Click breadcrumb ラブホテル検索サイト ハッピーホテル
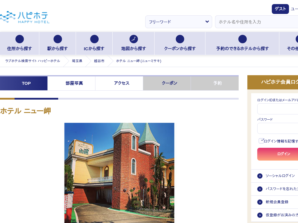 click(33, 61)
